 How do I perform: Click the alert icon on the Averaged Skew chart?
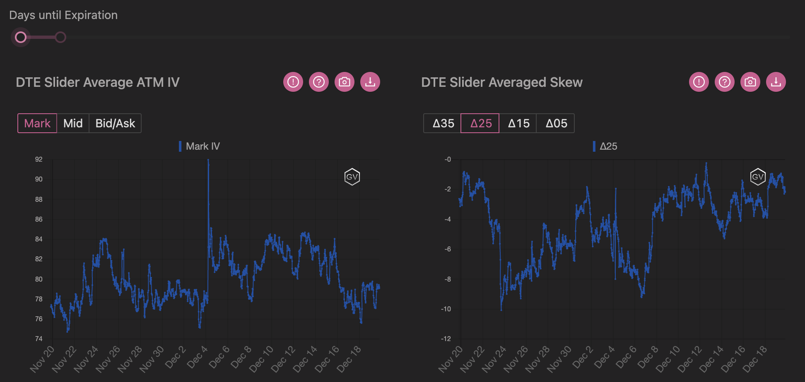699,82
